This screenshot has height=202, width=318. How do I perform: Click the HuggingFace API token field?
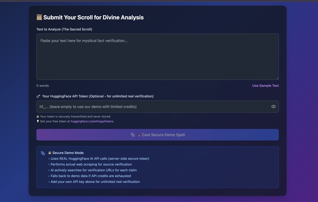157,107
